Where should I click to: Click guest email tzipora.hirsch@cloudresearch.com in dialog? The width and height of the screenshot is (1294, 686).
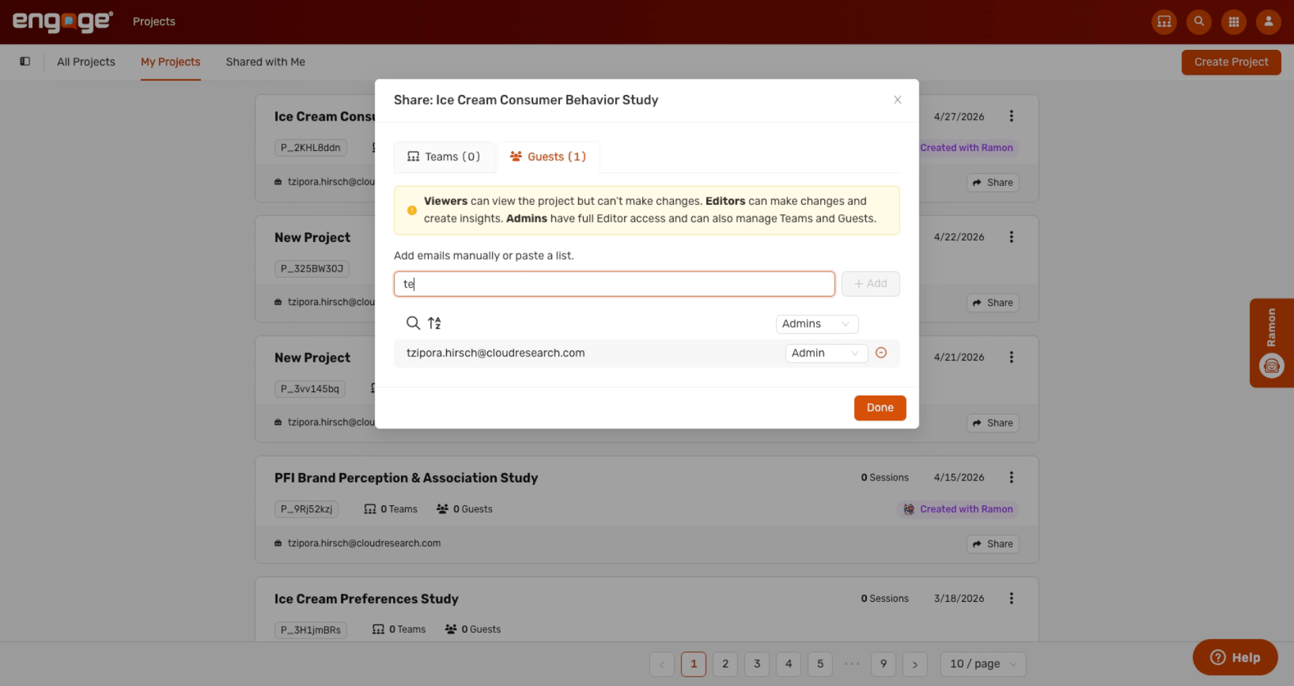495,353
